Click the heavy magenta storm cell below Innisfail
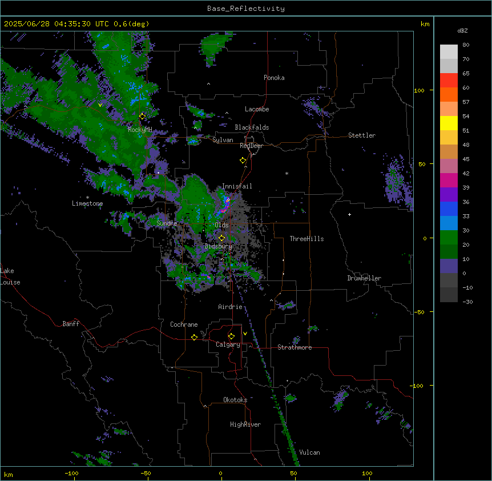The image size is (492, 481). tap(224, 209)
